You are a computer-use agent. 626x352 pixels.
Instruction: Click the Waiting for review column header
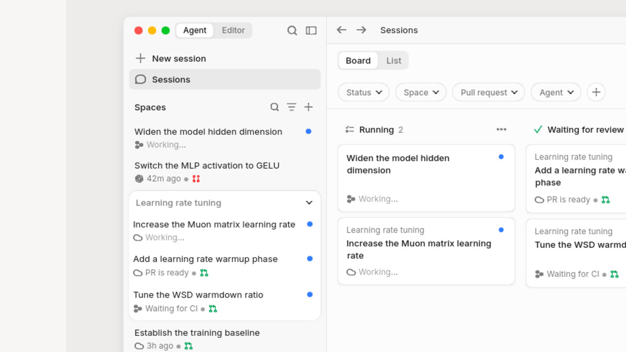pyautogui.click(x=585, y=129)
